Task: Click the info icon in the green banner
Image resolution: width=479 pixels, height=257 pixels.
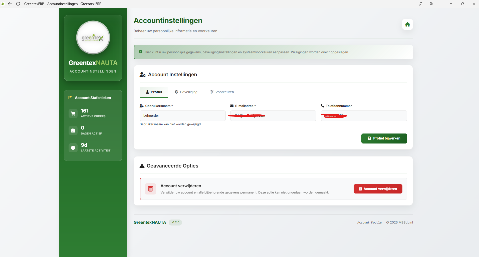Action: pos(140,52)
